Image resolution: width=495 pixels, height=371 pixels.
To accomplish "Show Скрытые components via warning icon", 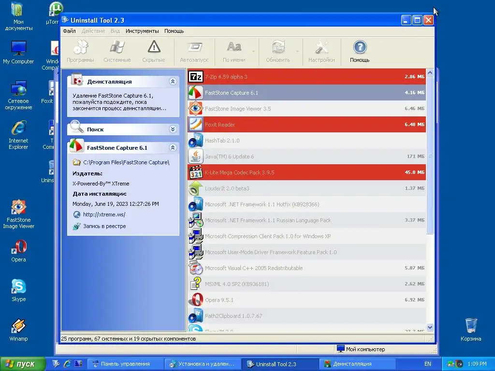I will pyautogui.click(x=154, y=51).
